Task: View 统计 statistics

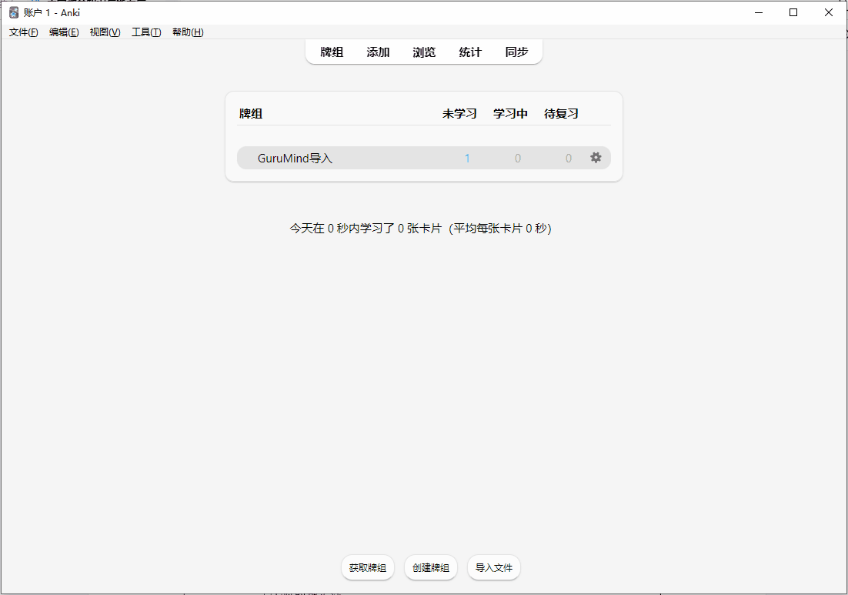Action: (x=470, y=52)
